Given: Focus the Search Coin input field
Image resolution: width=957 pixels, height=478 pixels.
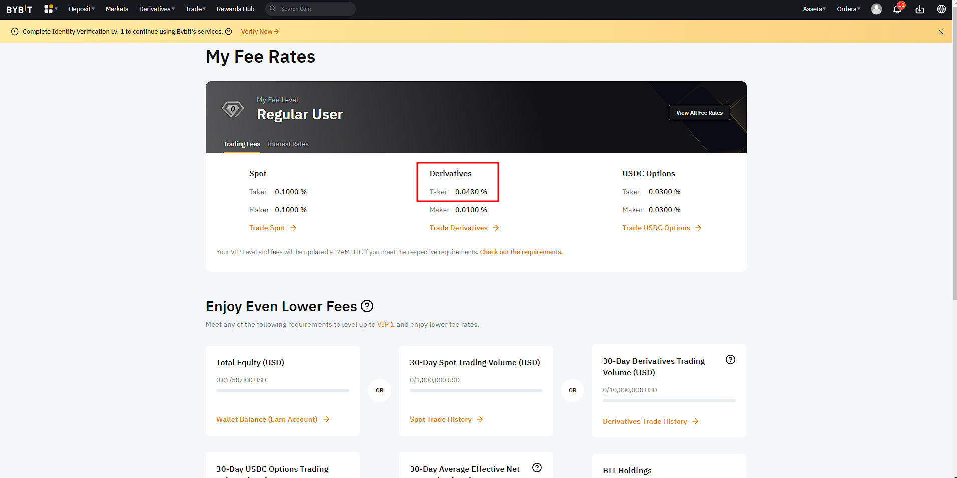Looking at the screenshot, I should coord(310,9).
